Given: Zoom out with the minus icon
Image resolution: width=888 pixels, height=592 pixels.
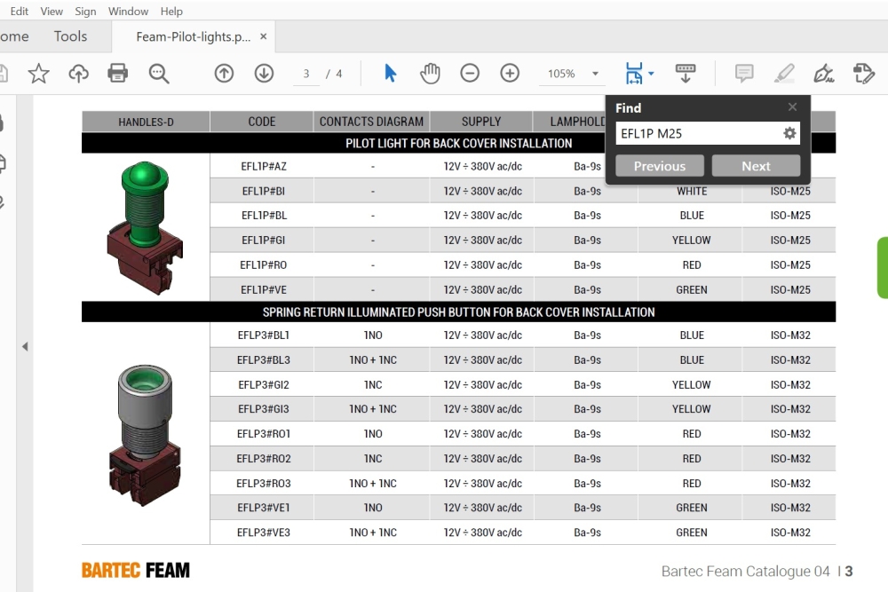Looking at the screenshot, I should 470,74.
